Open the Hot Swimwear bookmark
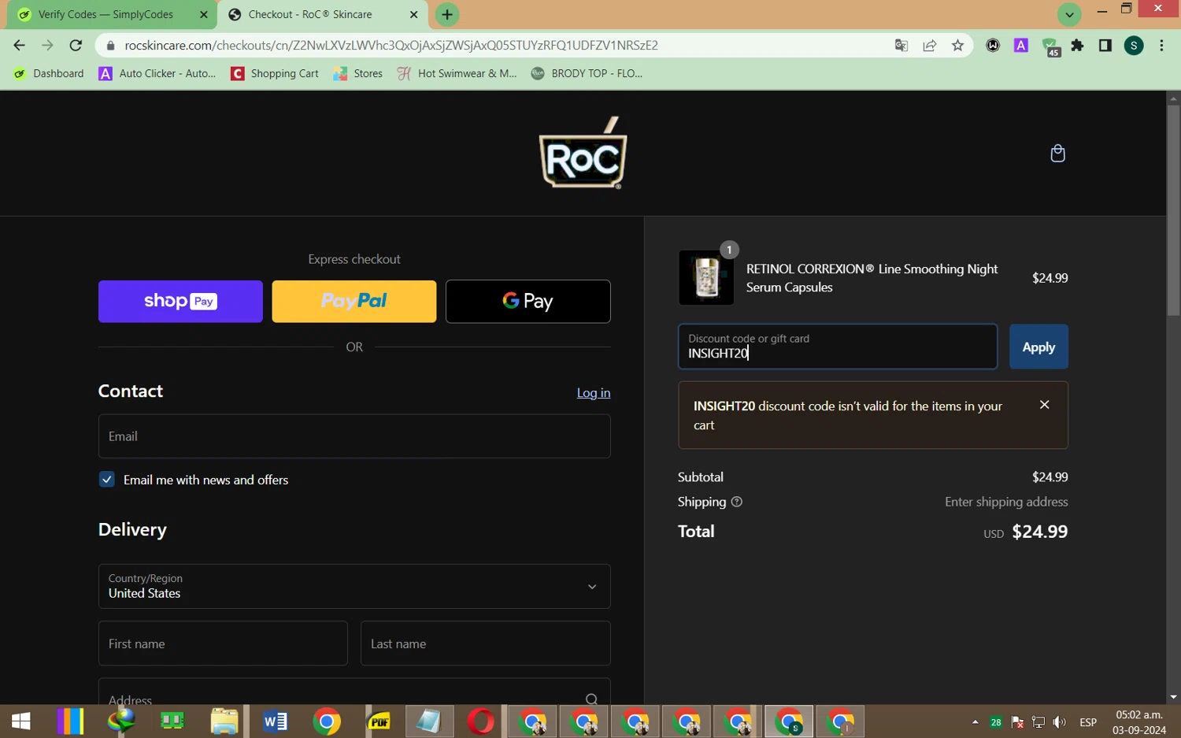This screenshot has width=1181, height=738. (x=457, y=73)
